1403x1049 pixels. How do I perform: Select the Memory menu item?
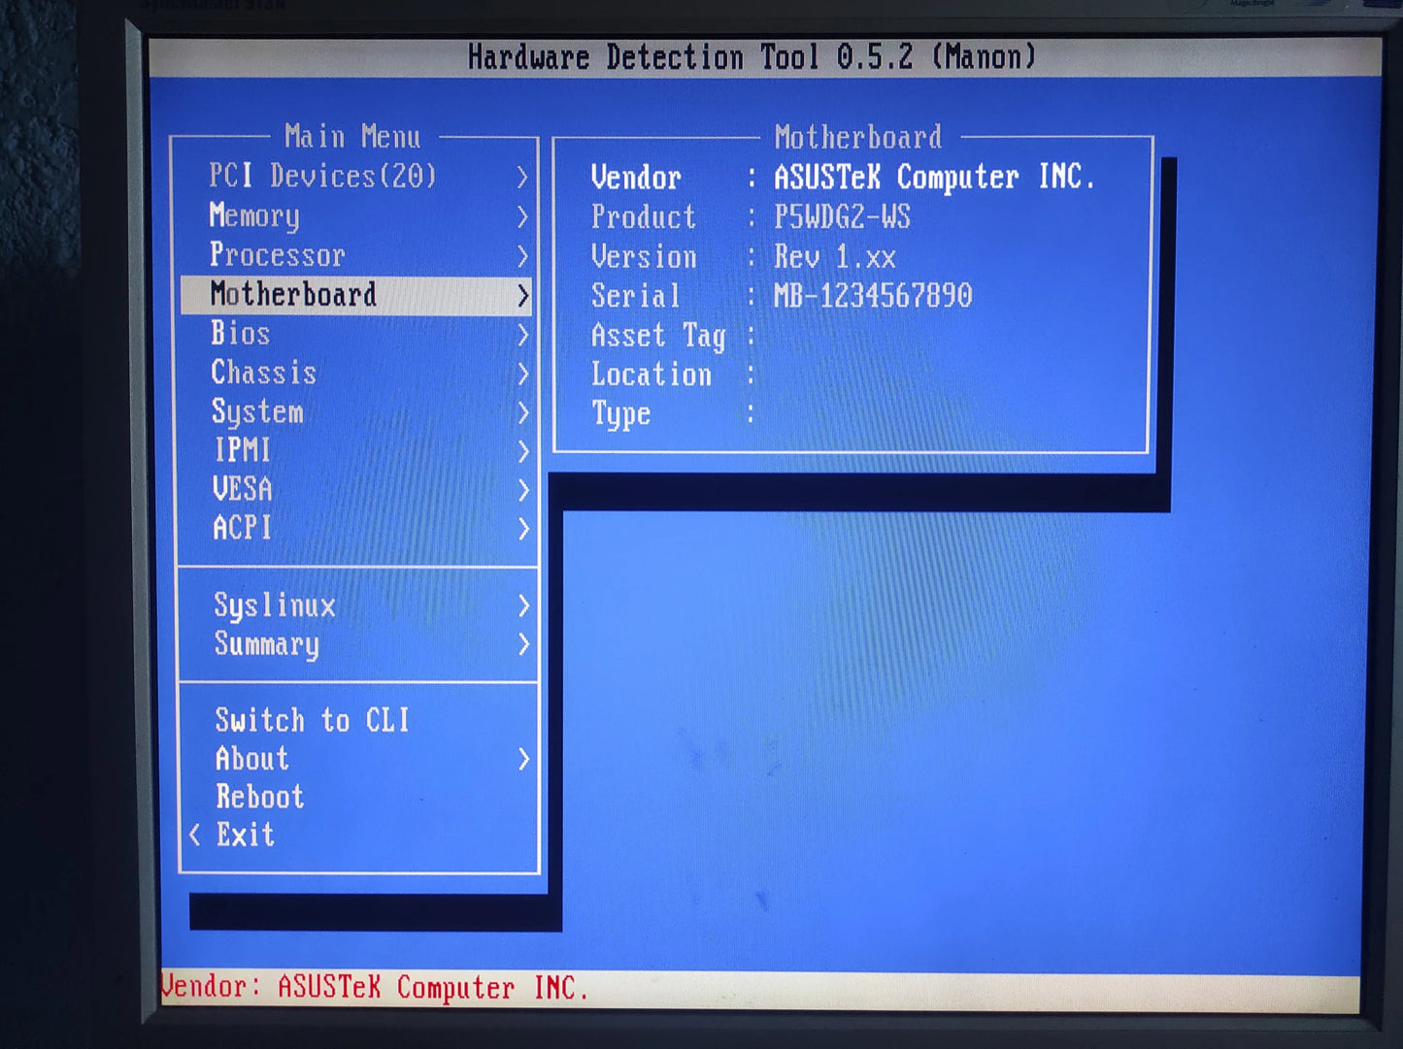pos(355,215)
